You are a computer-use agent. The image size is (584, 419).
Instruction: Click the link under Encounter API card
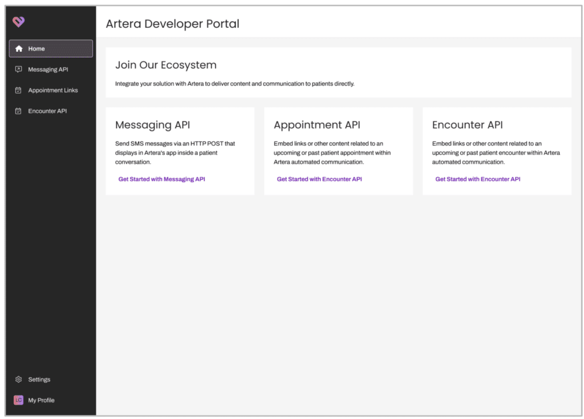coord(478,179)
